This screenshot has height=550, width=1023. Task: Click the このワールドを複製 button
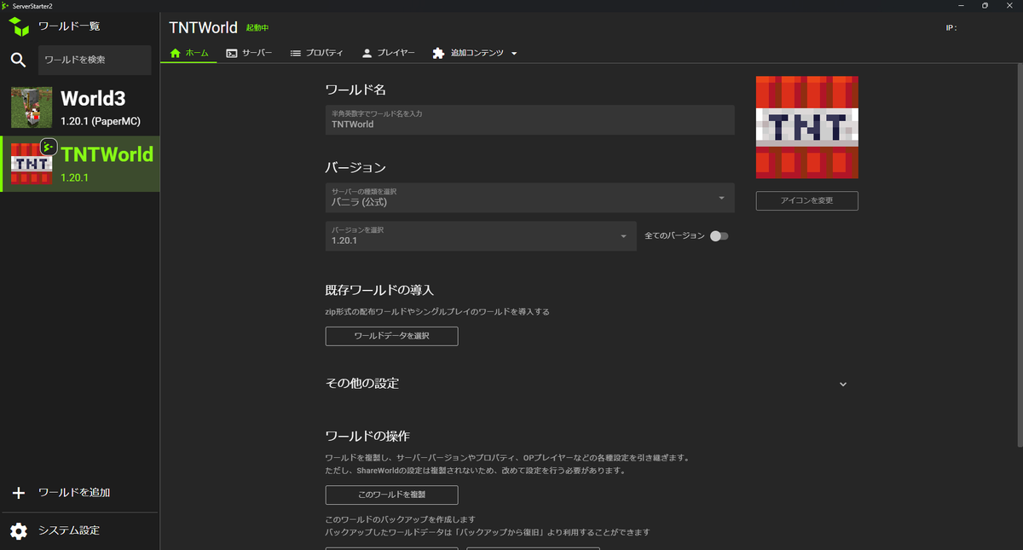tap(391, 495)
